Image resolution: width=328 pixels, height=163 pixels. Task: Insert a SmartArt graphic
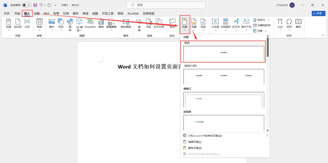(x=90, y=23)
